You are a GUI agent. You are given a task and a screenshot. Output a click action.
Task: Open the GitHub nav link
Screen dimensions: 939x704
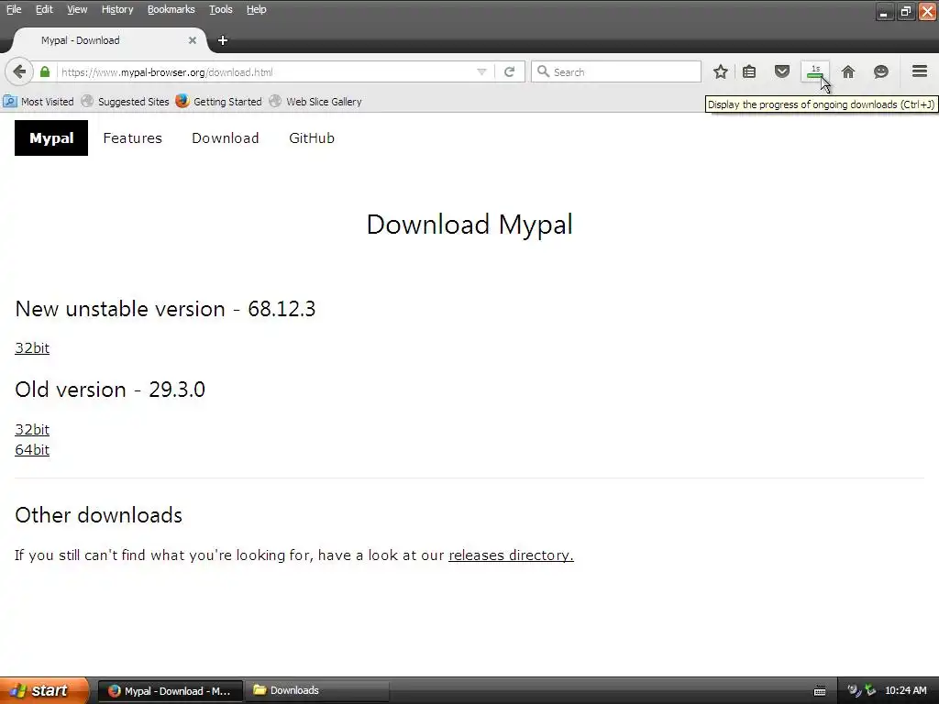pyautogui.click(x=312, y=137)
